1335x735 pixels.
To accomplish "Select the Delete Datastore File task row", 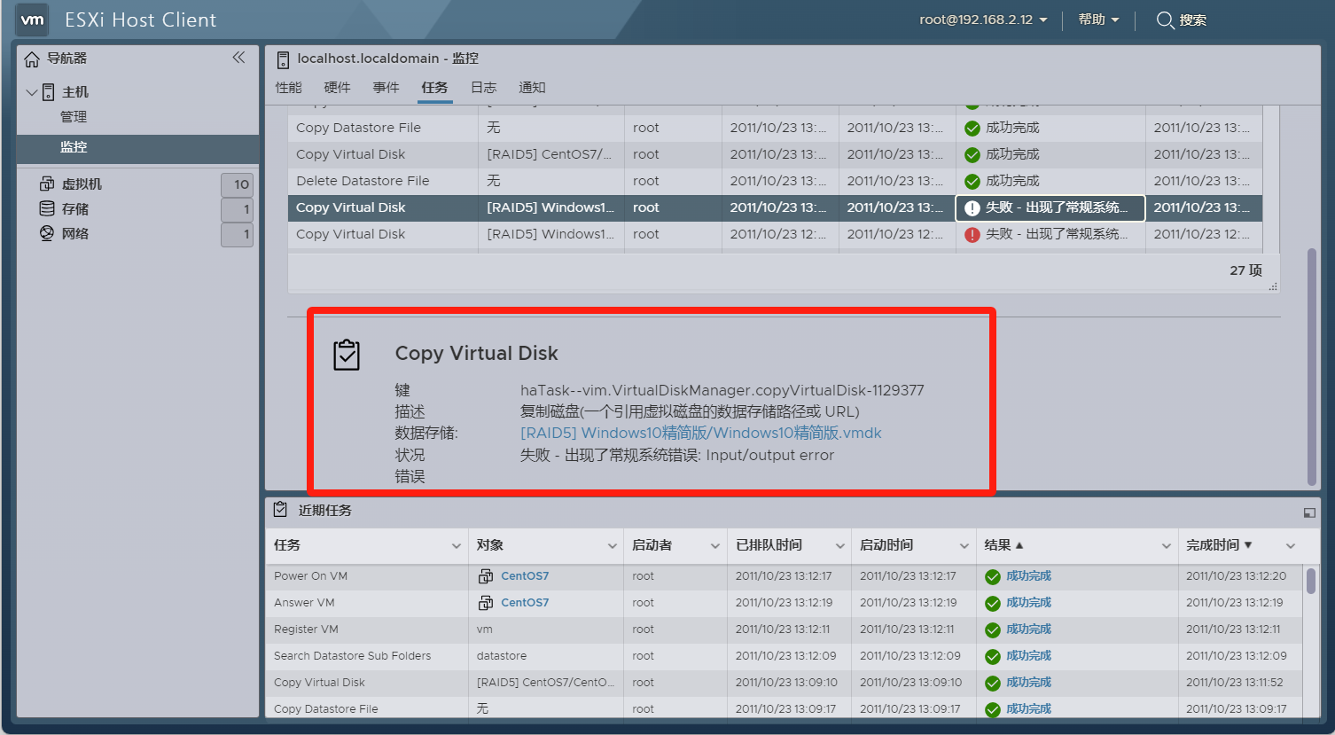I will (363, 181).
